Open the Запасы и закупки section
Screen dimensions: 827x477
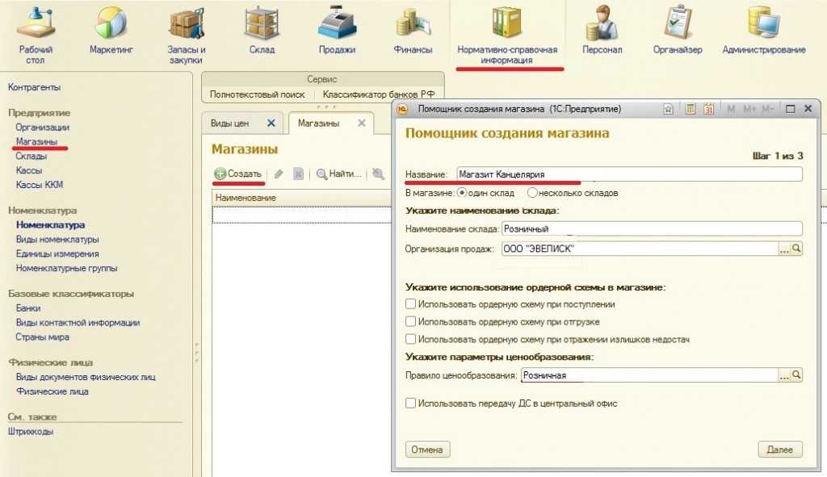186,31
